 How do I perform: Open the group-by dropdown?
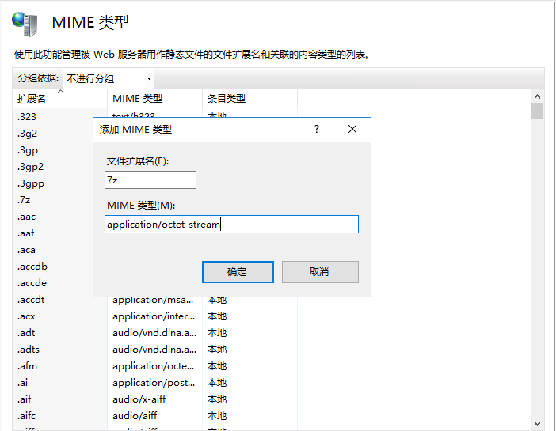tap(109, 79)
